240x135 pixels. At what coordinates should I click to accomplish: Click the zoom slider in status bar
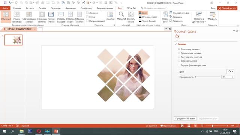[x=217, y=126]
